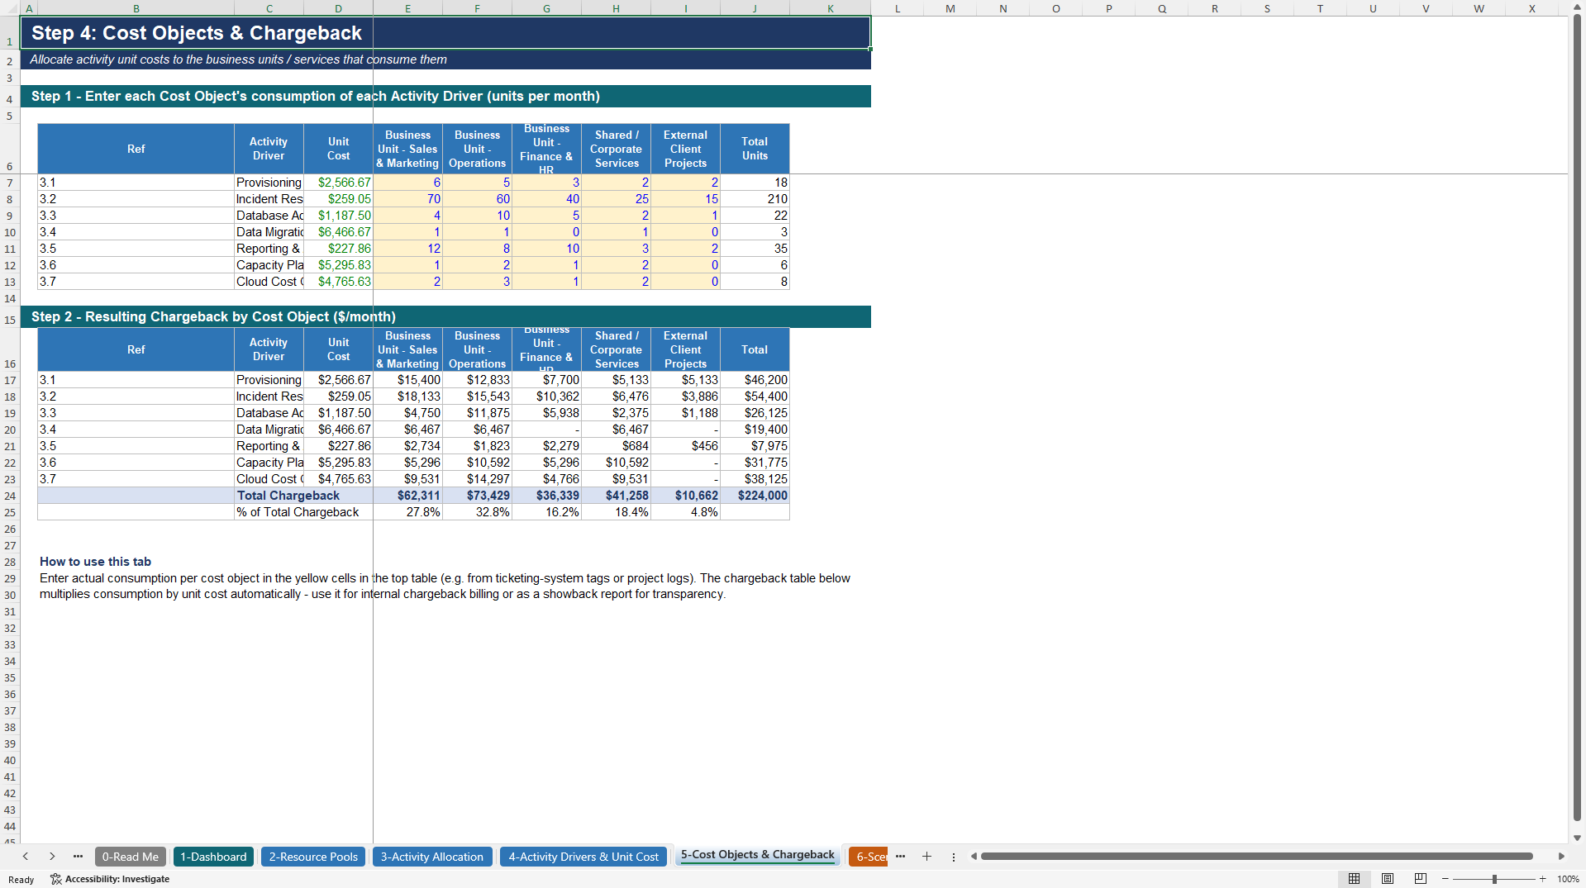
Task: Open Accessibility: Investigate status item
Action: (110, 879)
